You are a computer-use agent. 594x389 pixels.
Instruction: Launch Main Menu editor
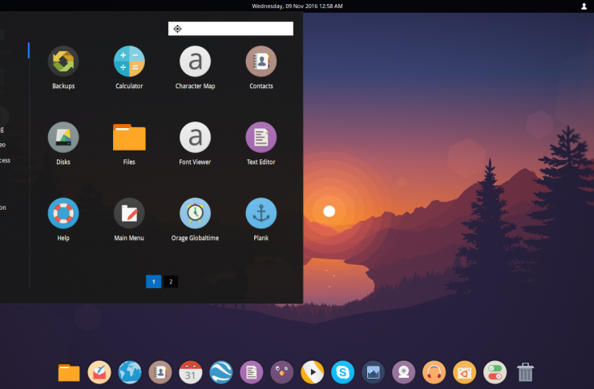[129, 214]
